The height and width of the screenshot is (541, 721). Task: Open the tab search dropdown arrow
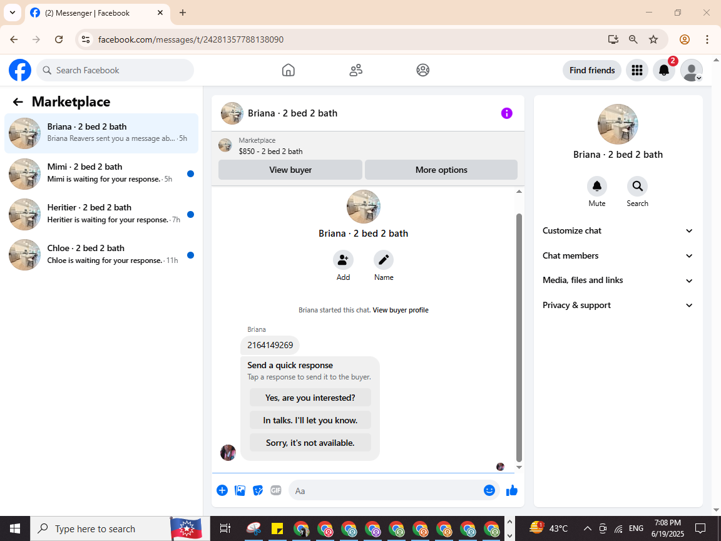tap(13, 13)
